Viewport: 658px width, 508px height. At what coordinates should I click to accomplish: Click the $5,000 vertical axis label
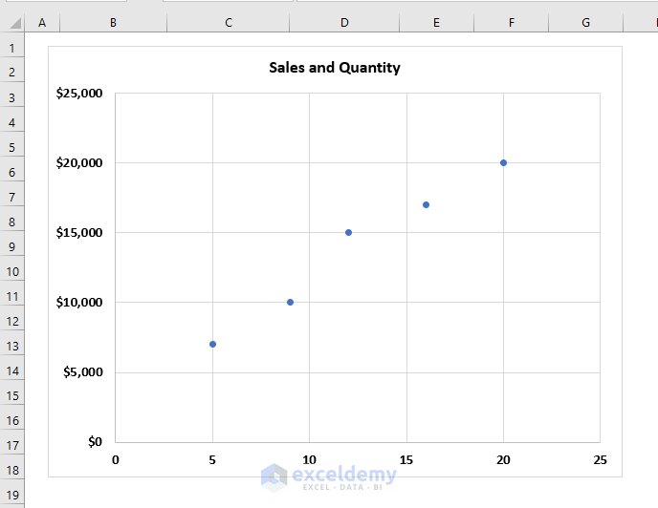[83, 371]
